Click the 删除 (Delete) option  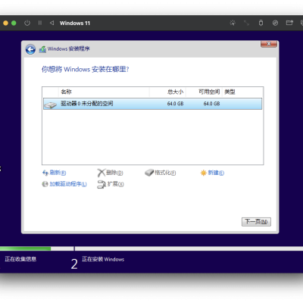114,173
